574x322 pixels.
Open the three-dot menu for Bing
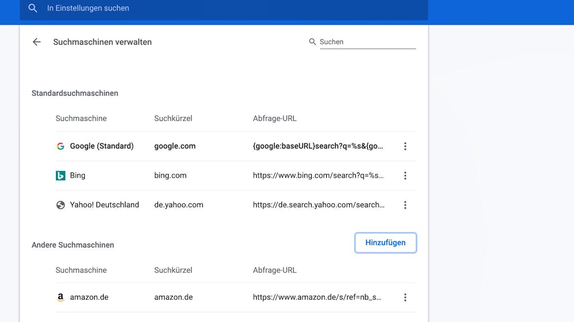tap(405, 176)
